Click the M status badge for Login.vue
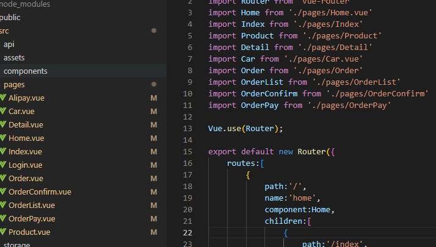The width and height of the screenshot is (436, 247). pyautogui.click(x=154, y=165)
